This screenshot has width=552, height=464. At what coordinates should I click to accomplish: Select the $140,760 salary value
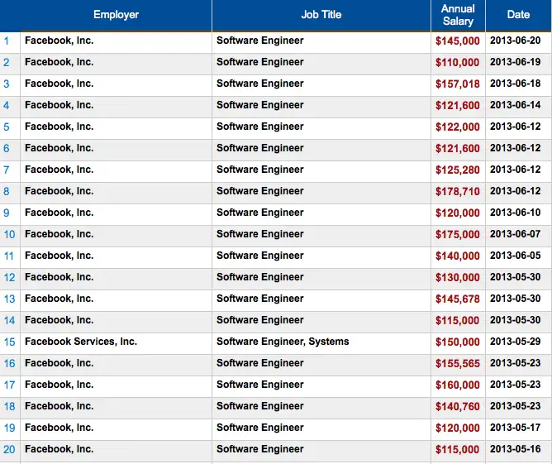457,406
